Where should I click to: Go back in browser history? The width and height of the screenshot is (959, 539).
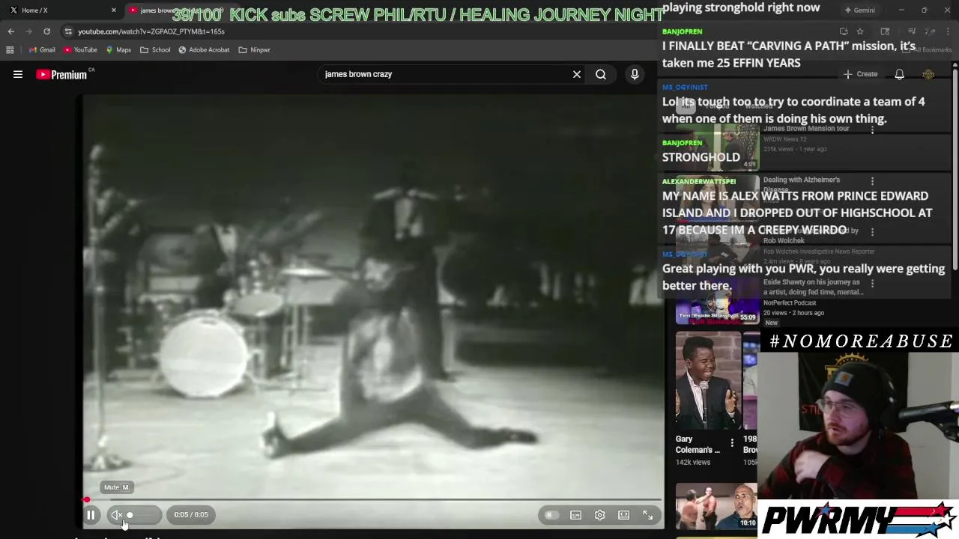11,31
